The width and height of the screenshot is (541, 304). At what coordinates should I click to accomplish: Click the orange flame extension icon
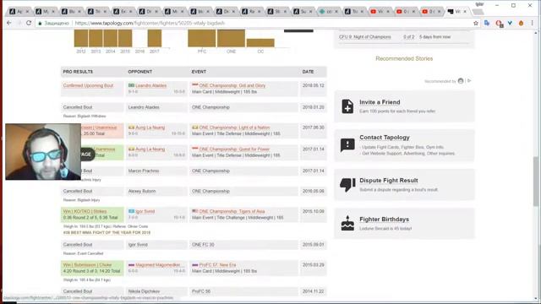pyautogui.click(x=521, y=23)
